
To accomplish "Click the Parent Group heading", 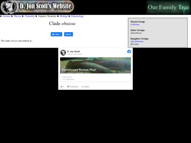I will coord(138,22).
